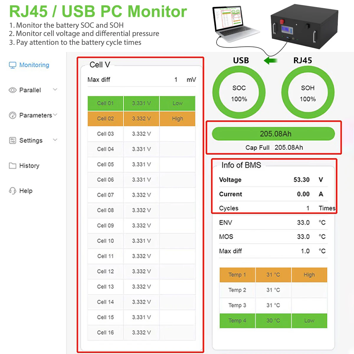Click the High status of Temp 1
Viewport: 354px width, 354px height.
pyautogui.click(x=309, y=275)
